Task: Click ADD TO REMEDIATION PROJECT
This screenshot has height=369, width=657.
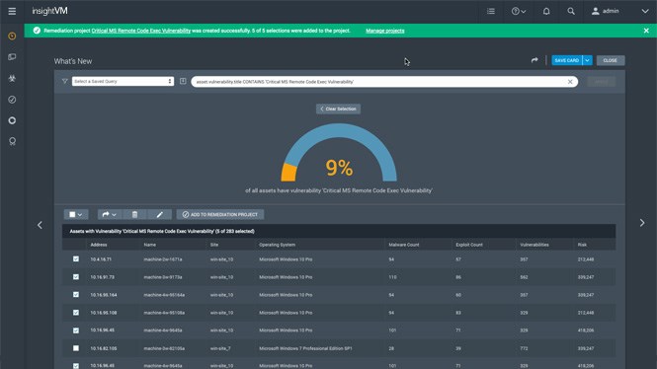Action: pos(220,215)
